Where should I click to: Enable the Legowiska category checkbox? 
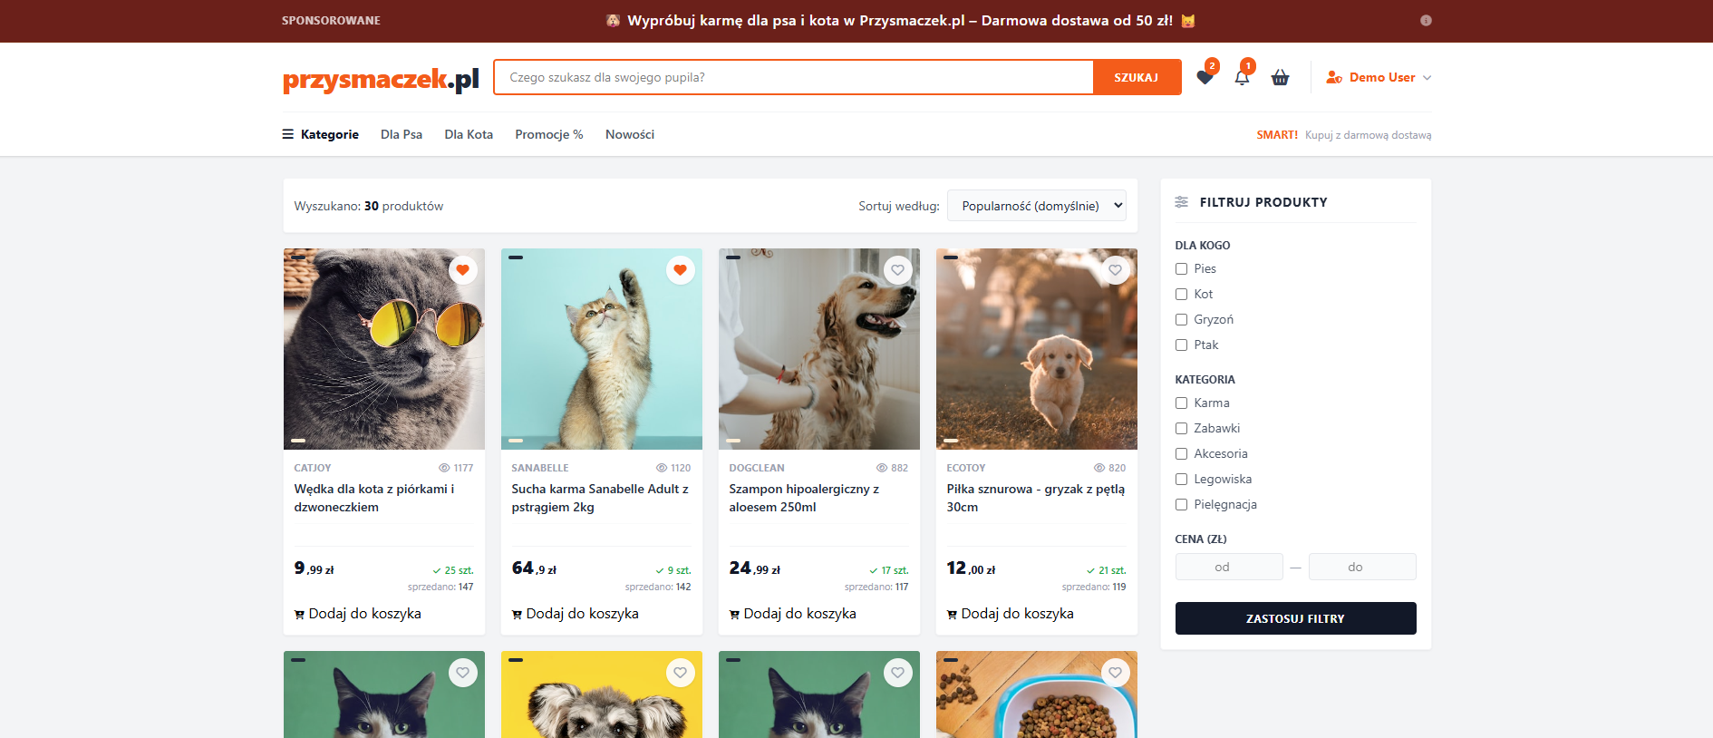click(x=1181, y=479)
